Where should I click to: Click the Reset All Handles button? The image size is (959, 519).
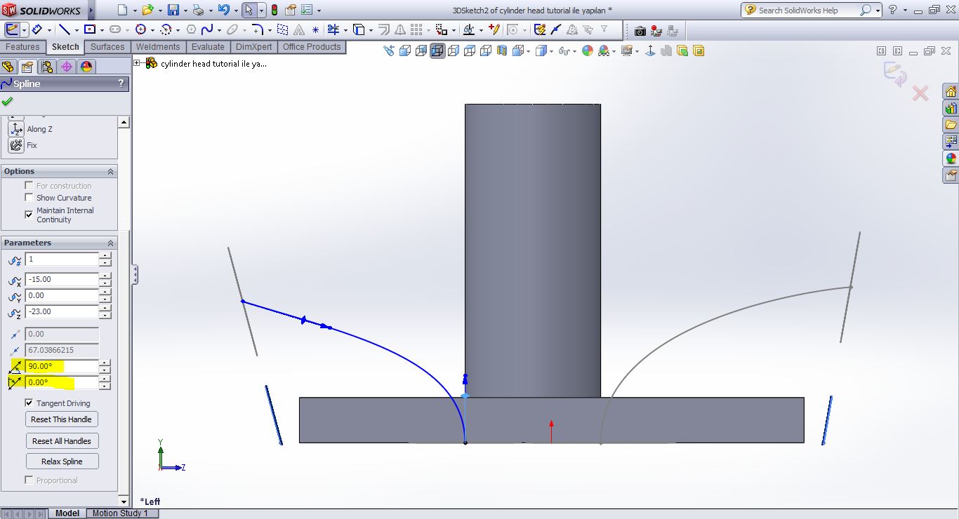click(x=62, y=441)
